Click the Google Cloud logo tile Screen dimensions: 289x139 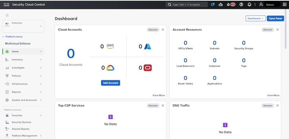[110, 68]
